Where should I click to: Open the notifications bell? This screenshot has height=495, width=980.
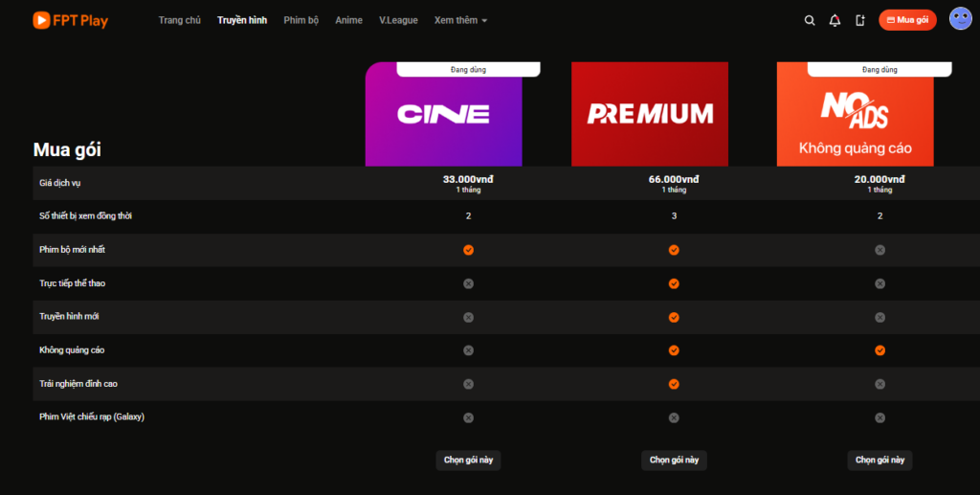(835, 20)
